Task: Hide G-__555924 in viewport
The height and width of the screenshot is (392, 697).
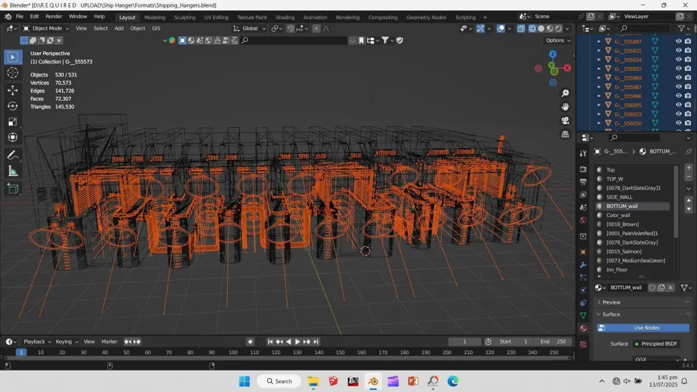Action: coord(678,60)
